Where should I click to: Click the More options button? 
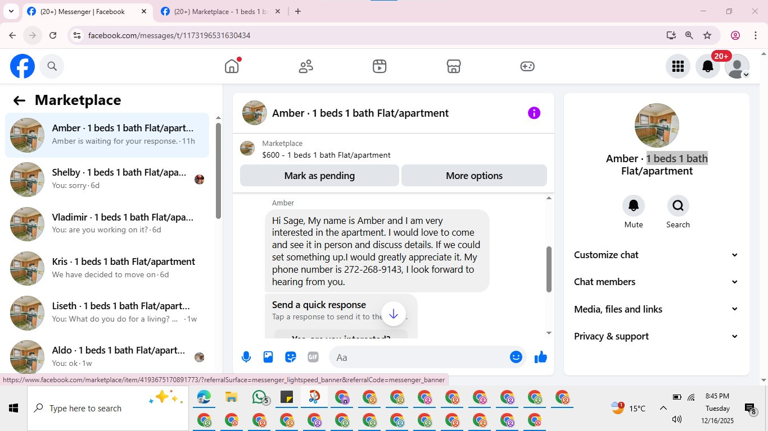[474, 176]
